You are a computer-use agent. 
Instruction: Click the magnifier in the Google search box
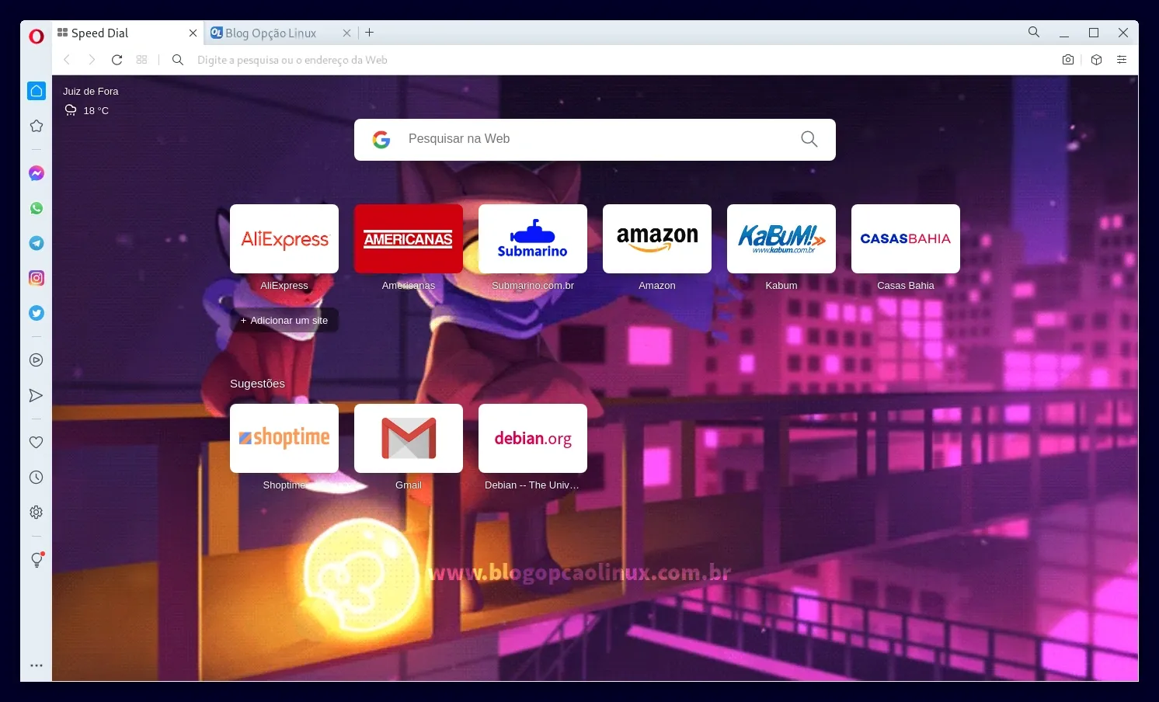(x=809, y=139)
